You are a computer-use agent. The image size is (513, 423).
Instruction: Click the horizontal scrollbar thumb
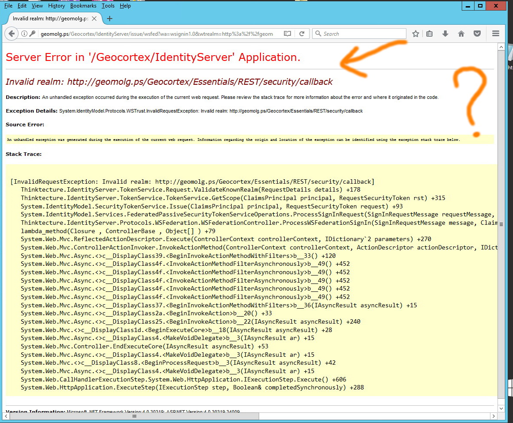[134, 416]
